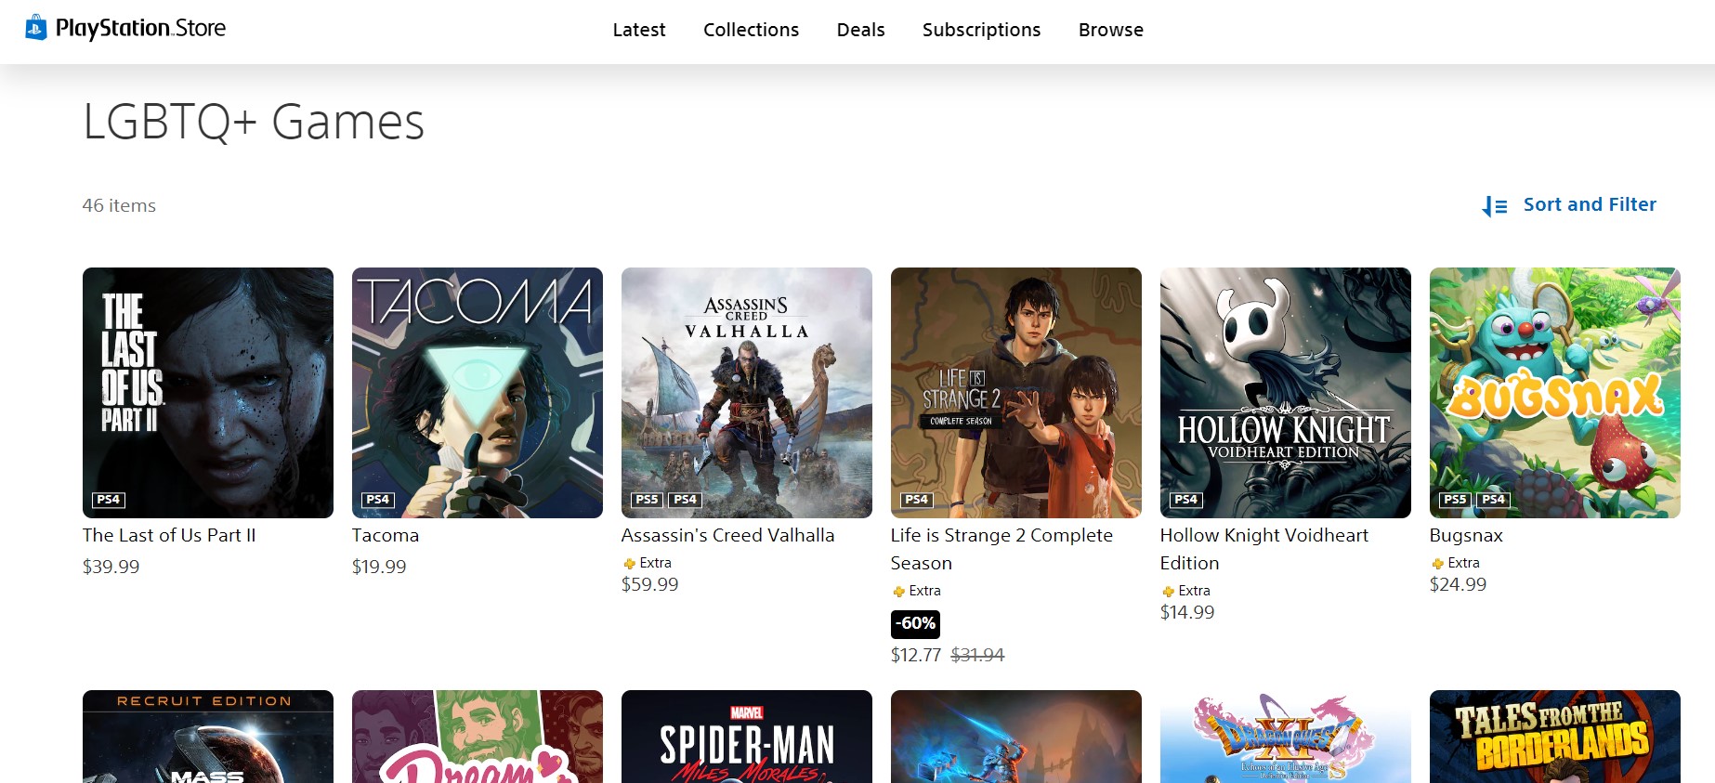This screenshot has height=783, width=1715.
Task: Click the Extra label under Bugsnax
Action: [x=1463, y=563]
